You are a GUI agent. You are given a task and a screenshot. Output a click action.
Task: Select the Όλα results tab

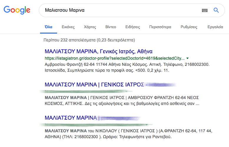(49, 27)
